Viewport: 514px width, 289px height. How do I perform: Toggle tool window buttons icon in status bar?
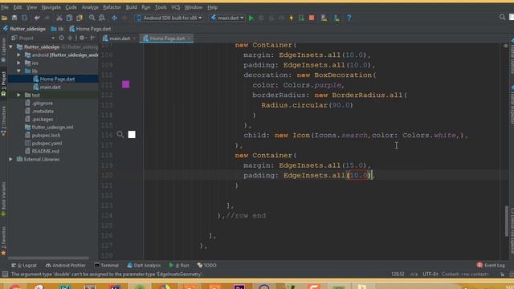tap(5, 274)
